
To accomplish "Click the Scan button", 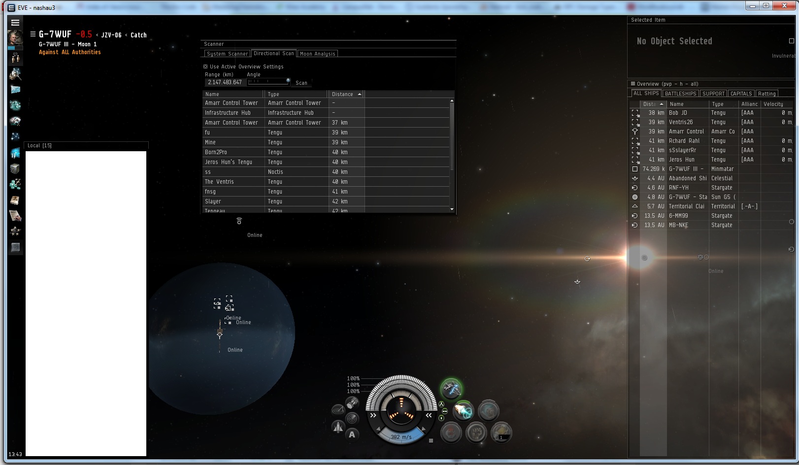I will 301,83.
